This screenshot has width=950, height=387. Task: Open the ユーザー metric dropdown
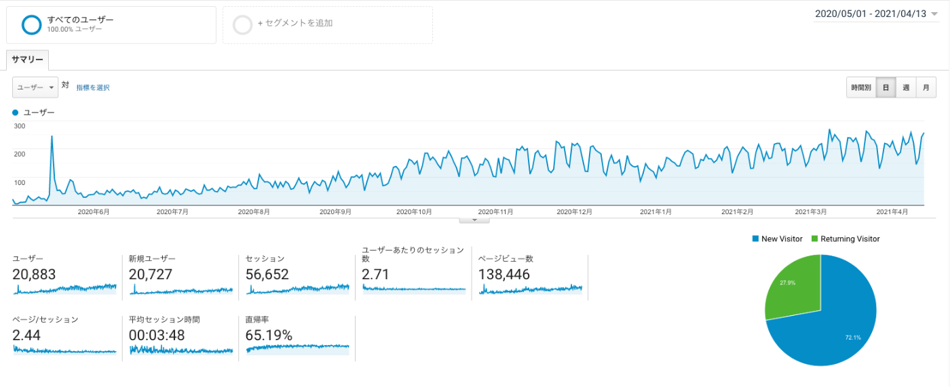pos(35,87)
